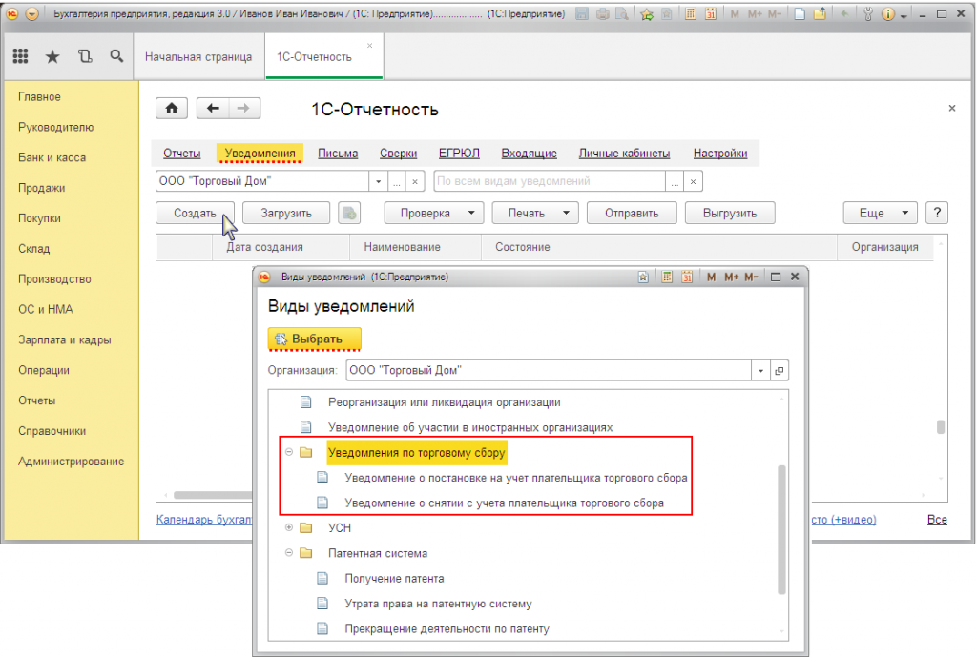Click the favorites icon in the Виды уведомлений title bar
This screenshot has height=657, width=977.
[643, 277]
